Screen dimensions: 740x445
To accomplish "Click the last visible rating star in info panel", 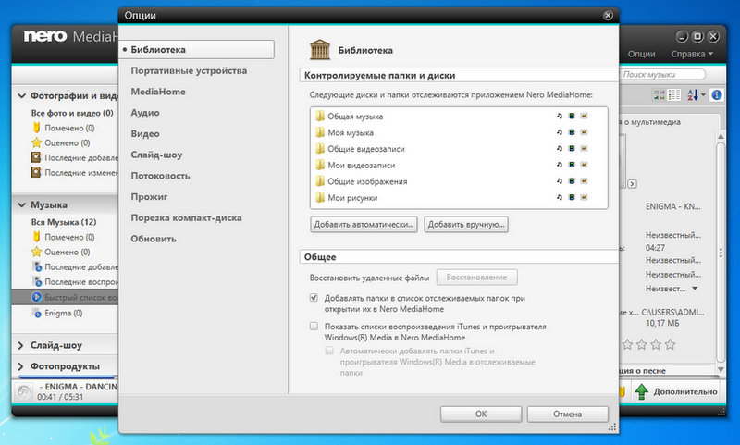I will 670,344.
